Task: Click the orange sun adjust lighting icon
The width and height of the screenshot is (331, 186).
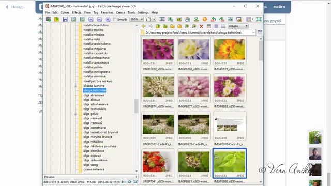Action: (x=205, y=19)
